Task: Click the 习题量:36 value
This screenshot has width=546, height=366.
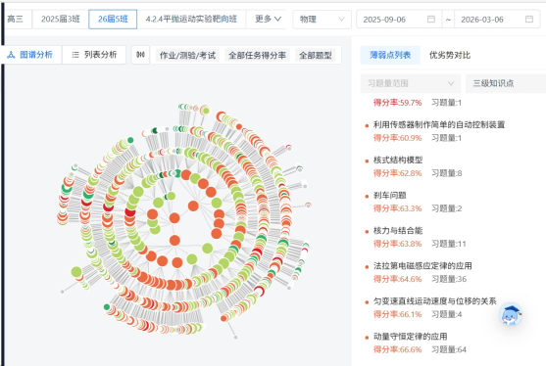Action: [x=449, y=279]
